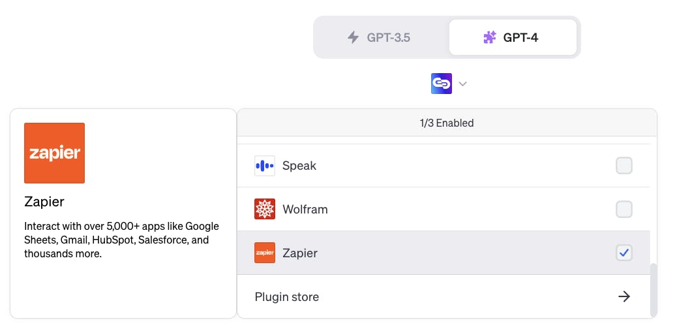The height and width of the screenshot is (333, 677).
Task: Click the Zapier list item label
Action: [299, 253]
